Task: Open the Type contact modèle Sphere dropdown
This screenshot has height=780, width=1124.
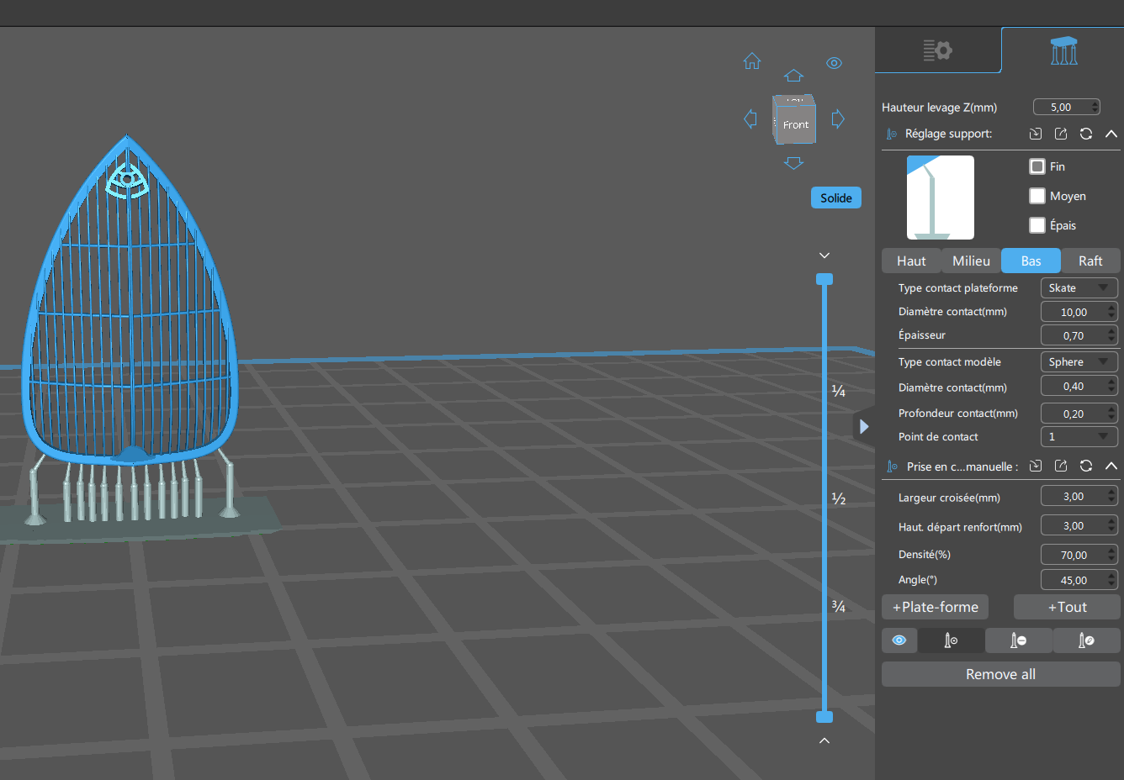Action: [x=1079, y=361]
